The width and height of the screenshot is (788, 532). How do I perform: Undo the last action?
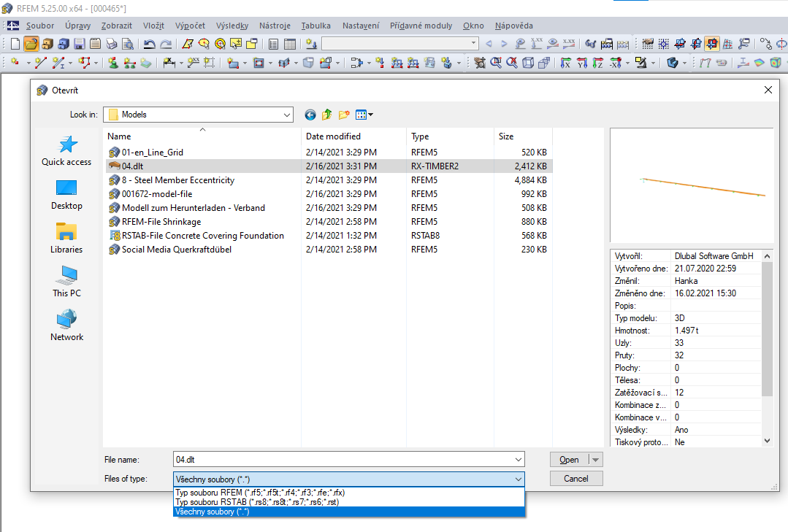pos(150,43)
